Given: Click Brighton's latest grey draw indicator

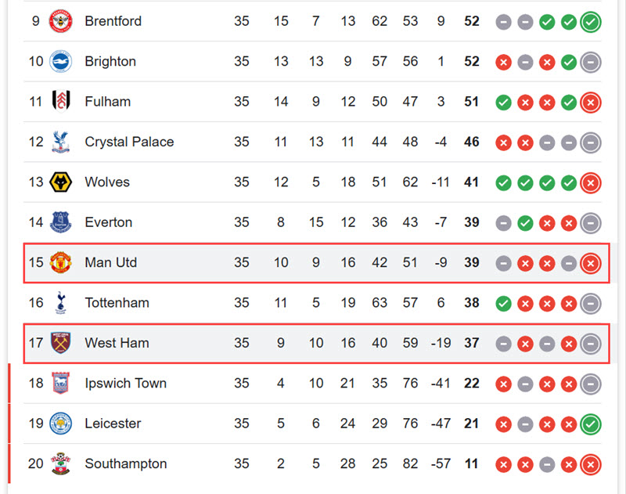Looking at the screenshot, I should coord(591,63).
